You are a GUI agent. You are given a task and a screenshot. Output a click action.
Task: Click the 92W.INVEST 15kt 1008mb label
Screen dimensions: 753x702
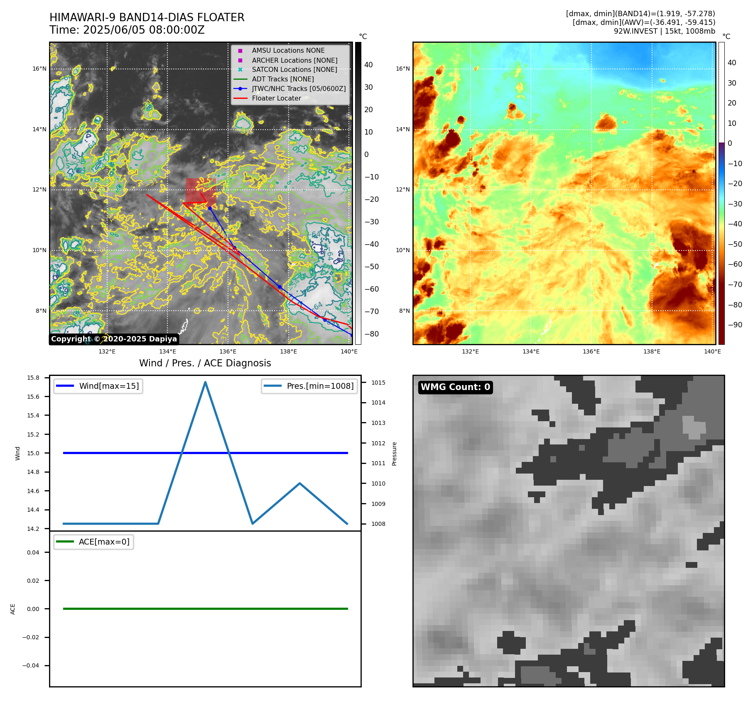point(665,31)
